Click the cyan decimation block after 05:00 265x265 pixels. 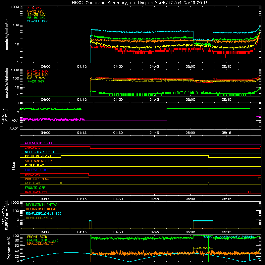203,221
